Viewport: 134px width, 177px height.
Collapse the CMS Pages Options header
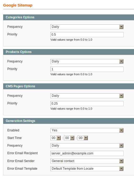click(69, 86)
